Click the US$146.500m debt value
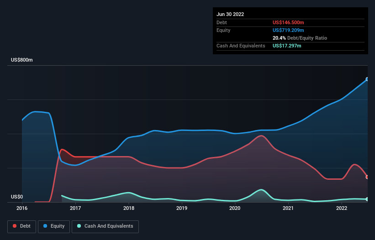This screenshot has width=375, height=240. (288, 22)
